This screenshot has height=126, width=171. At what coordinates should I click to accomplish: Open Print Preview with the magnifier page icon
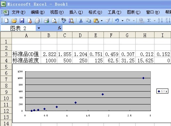click(54, 21)
